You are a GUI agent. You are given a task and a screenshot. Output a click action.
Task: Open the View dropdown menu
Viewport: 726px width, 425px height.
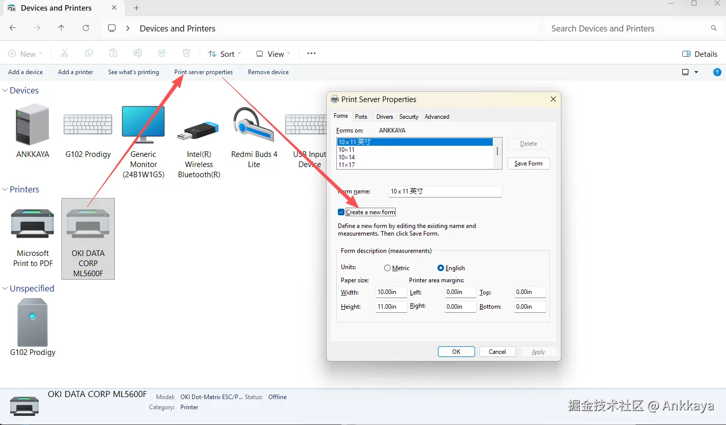tap(273, 54)
